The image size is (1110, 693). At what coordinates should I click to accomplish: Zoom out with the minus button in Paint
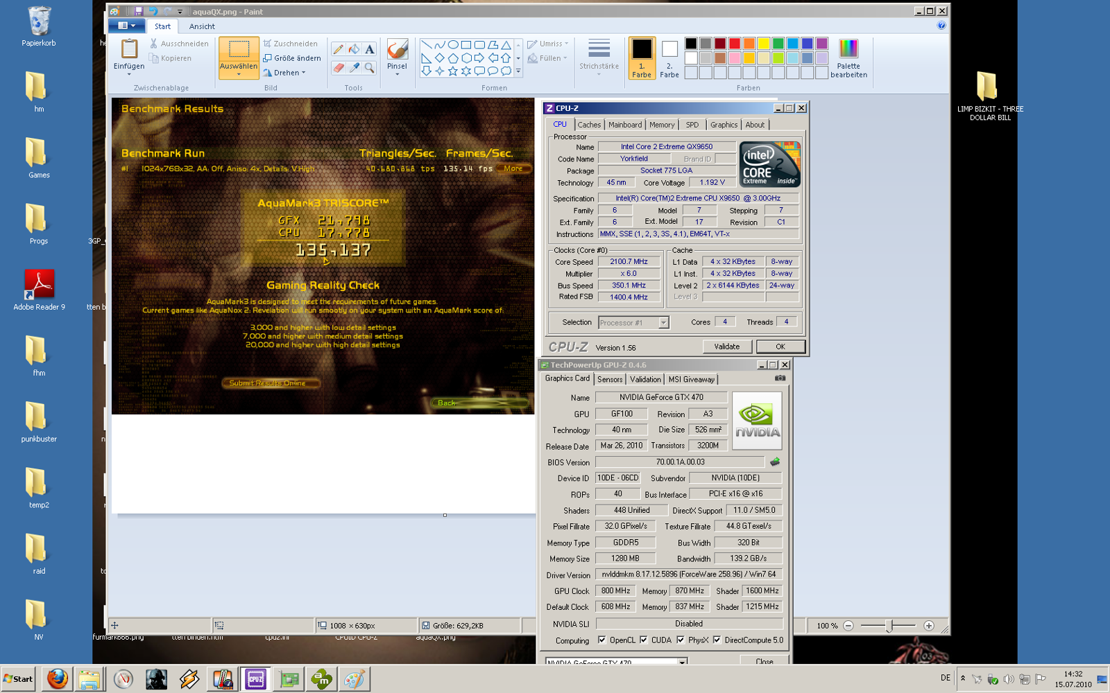pyautogui.click(x=848, y=626)
